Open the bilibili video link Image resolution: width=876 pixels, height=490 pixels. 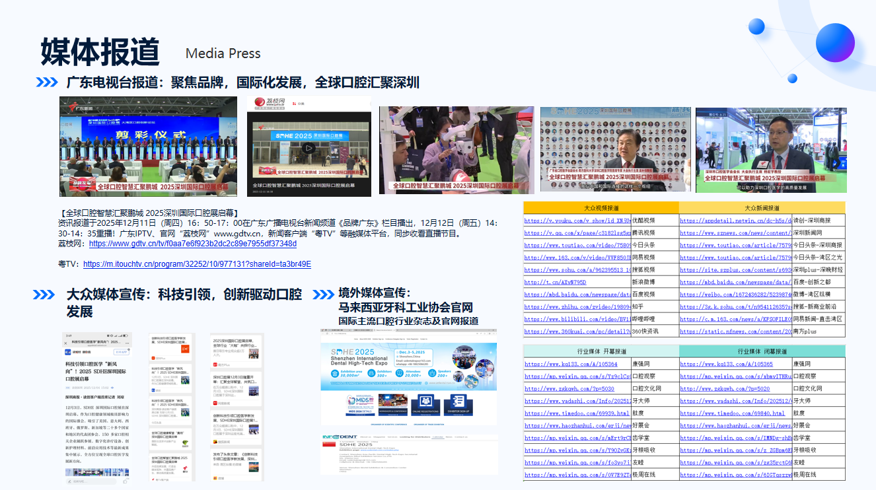577,318
